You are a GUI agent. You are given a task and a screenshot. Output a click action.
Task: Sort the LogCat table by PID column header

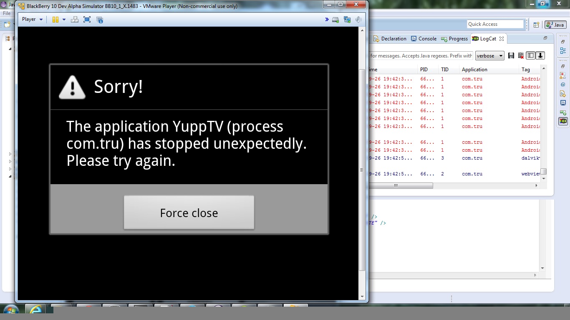tap(428, 70)
